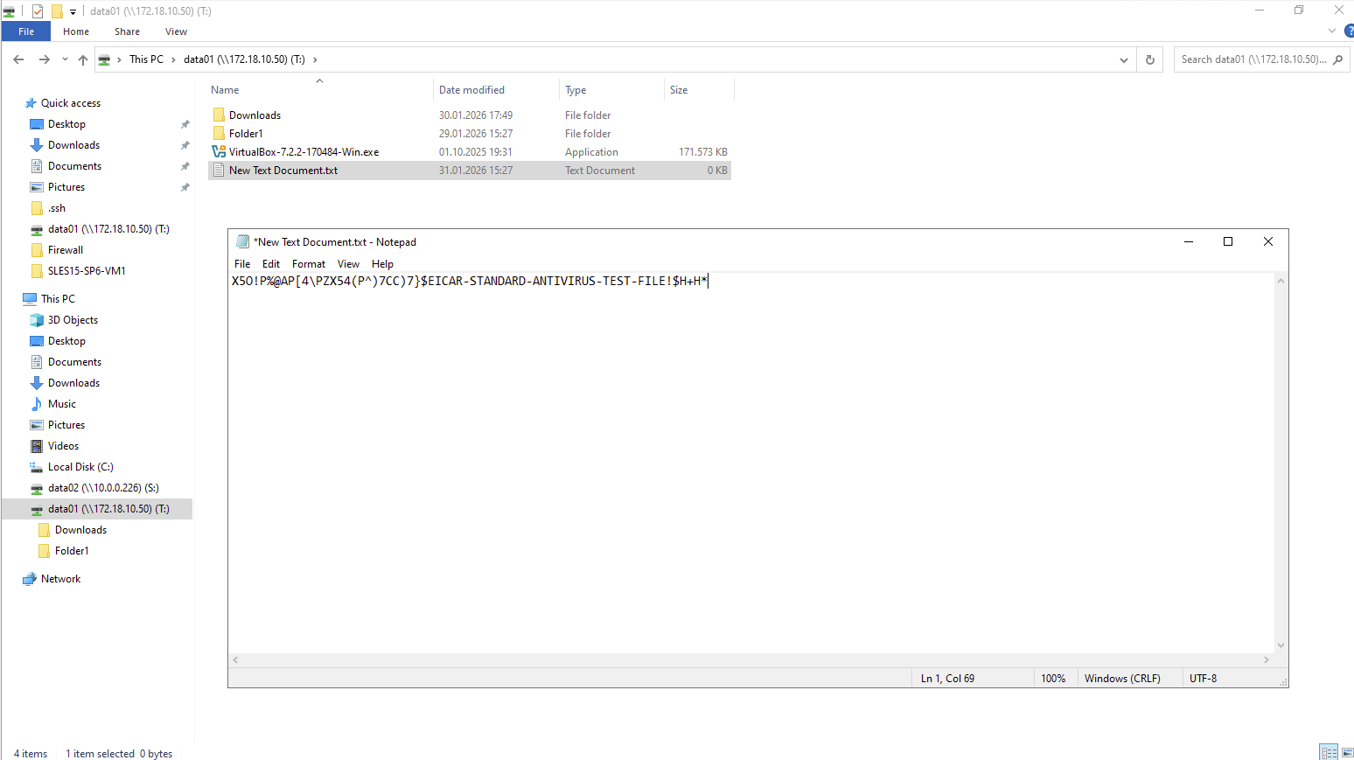Viewport: 1354px width, 760px height.
Task: Open Desktop under This PC
Action: click(x=66, y=341)
